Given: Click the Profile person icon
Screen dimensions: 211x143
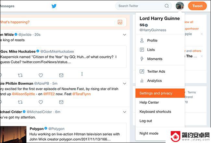Looking at the screenshot, I should (142, 41).
